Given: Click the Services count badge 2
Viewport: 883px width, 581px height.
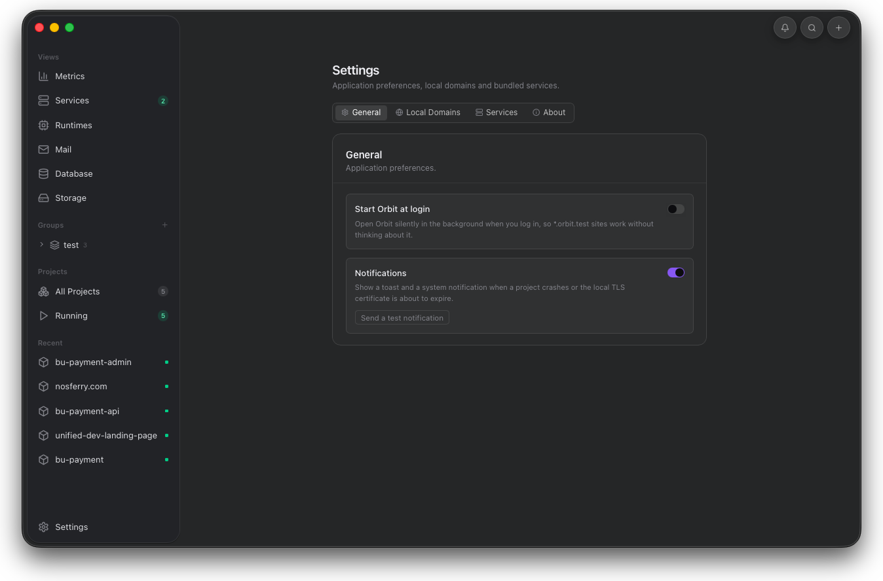Looking at the screenshot, I should (x=163, y=101).
